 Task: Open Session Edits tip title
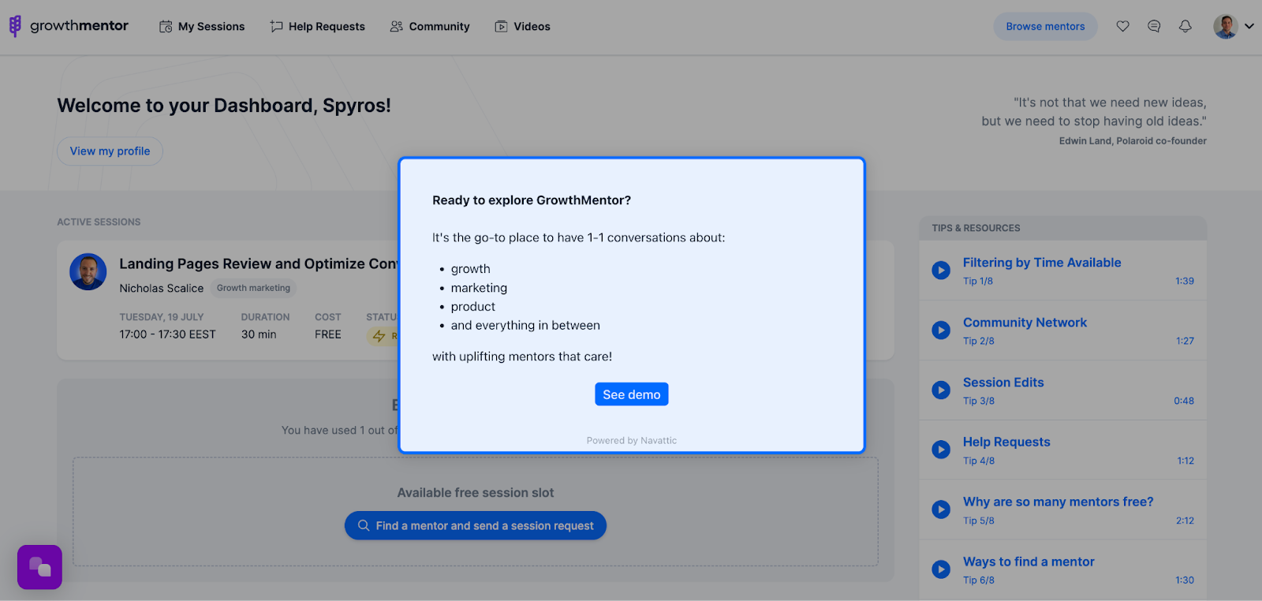(x=1003, y=383)
